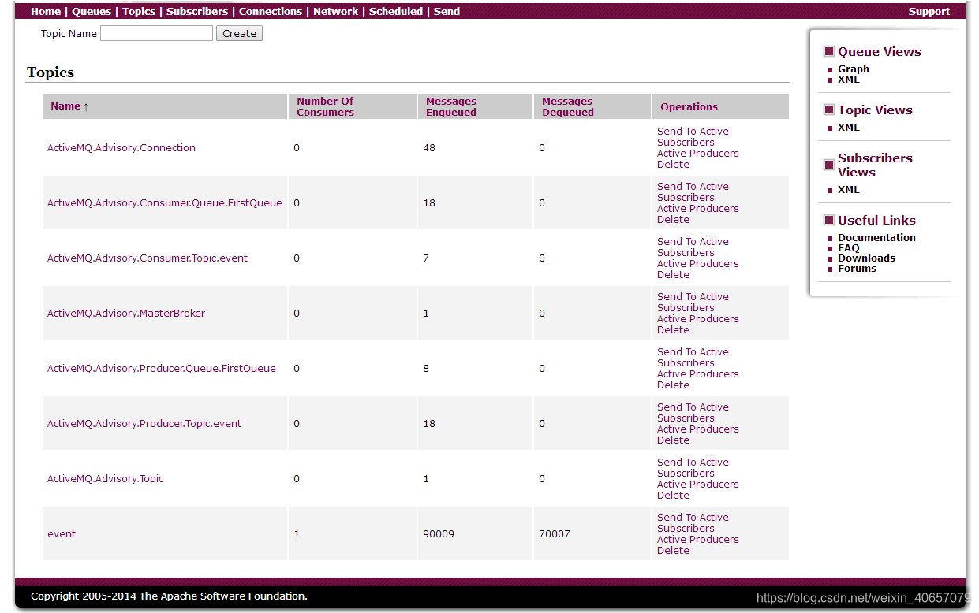979x613 pixels.
Task: View Active Producers for Producer.Topic.event
Action: [x=698, y=429]
